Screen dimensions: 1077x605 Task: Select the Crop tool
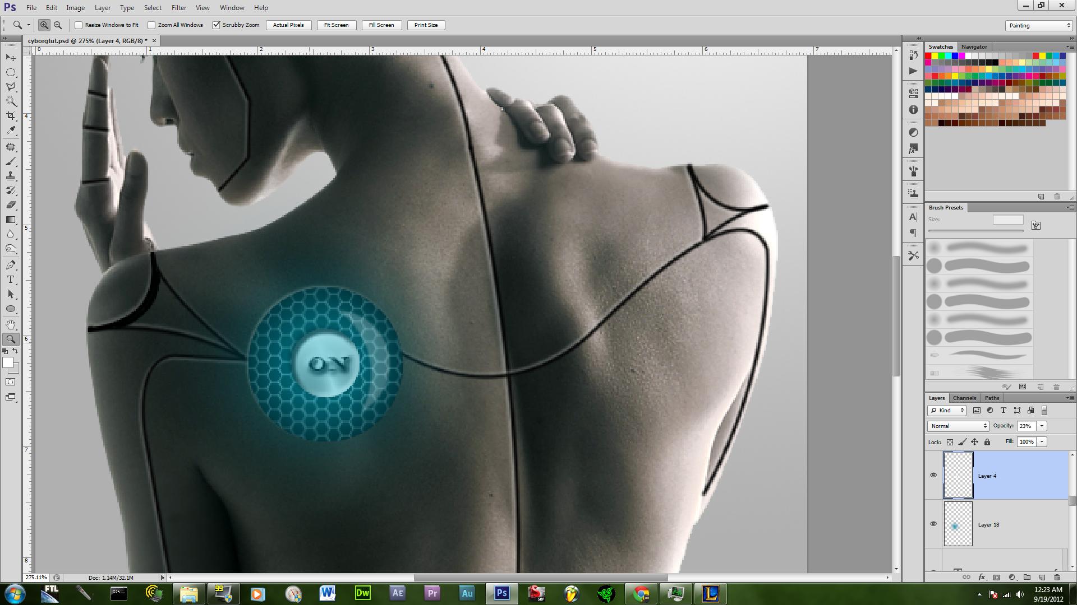(11, 116)
